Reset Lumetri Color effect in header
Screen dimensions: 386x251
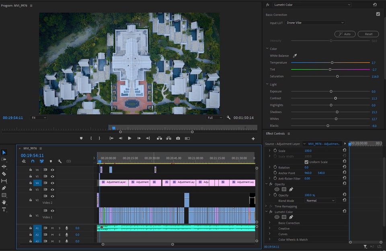[375, 5]
